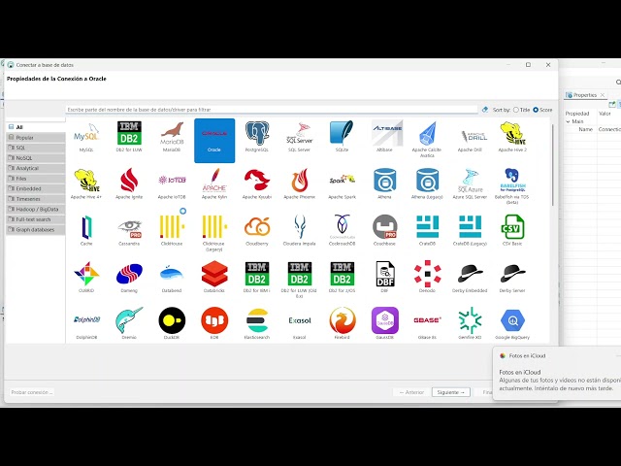Select the Apache Hive 2 driver

click(512, 137)
